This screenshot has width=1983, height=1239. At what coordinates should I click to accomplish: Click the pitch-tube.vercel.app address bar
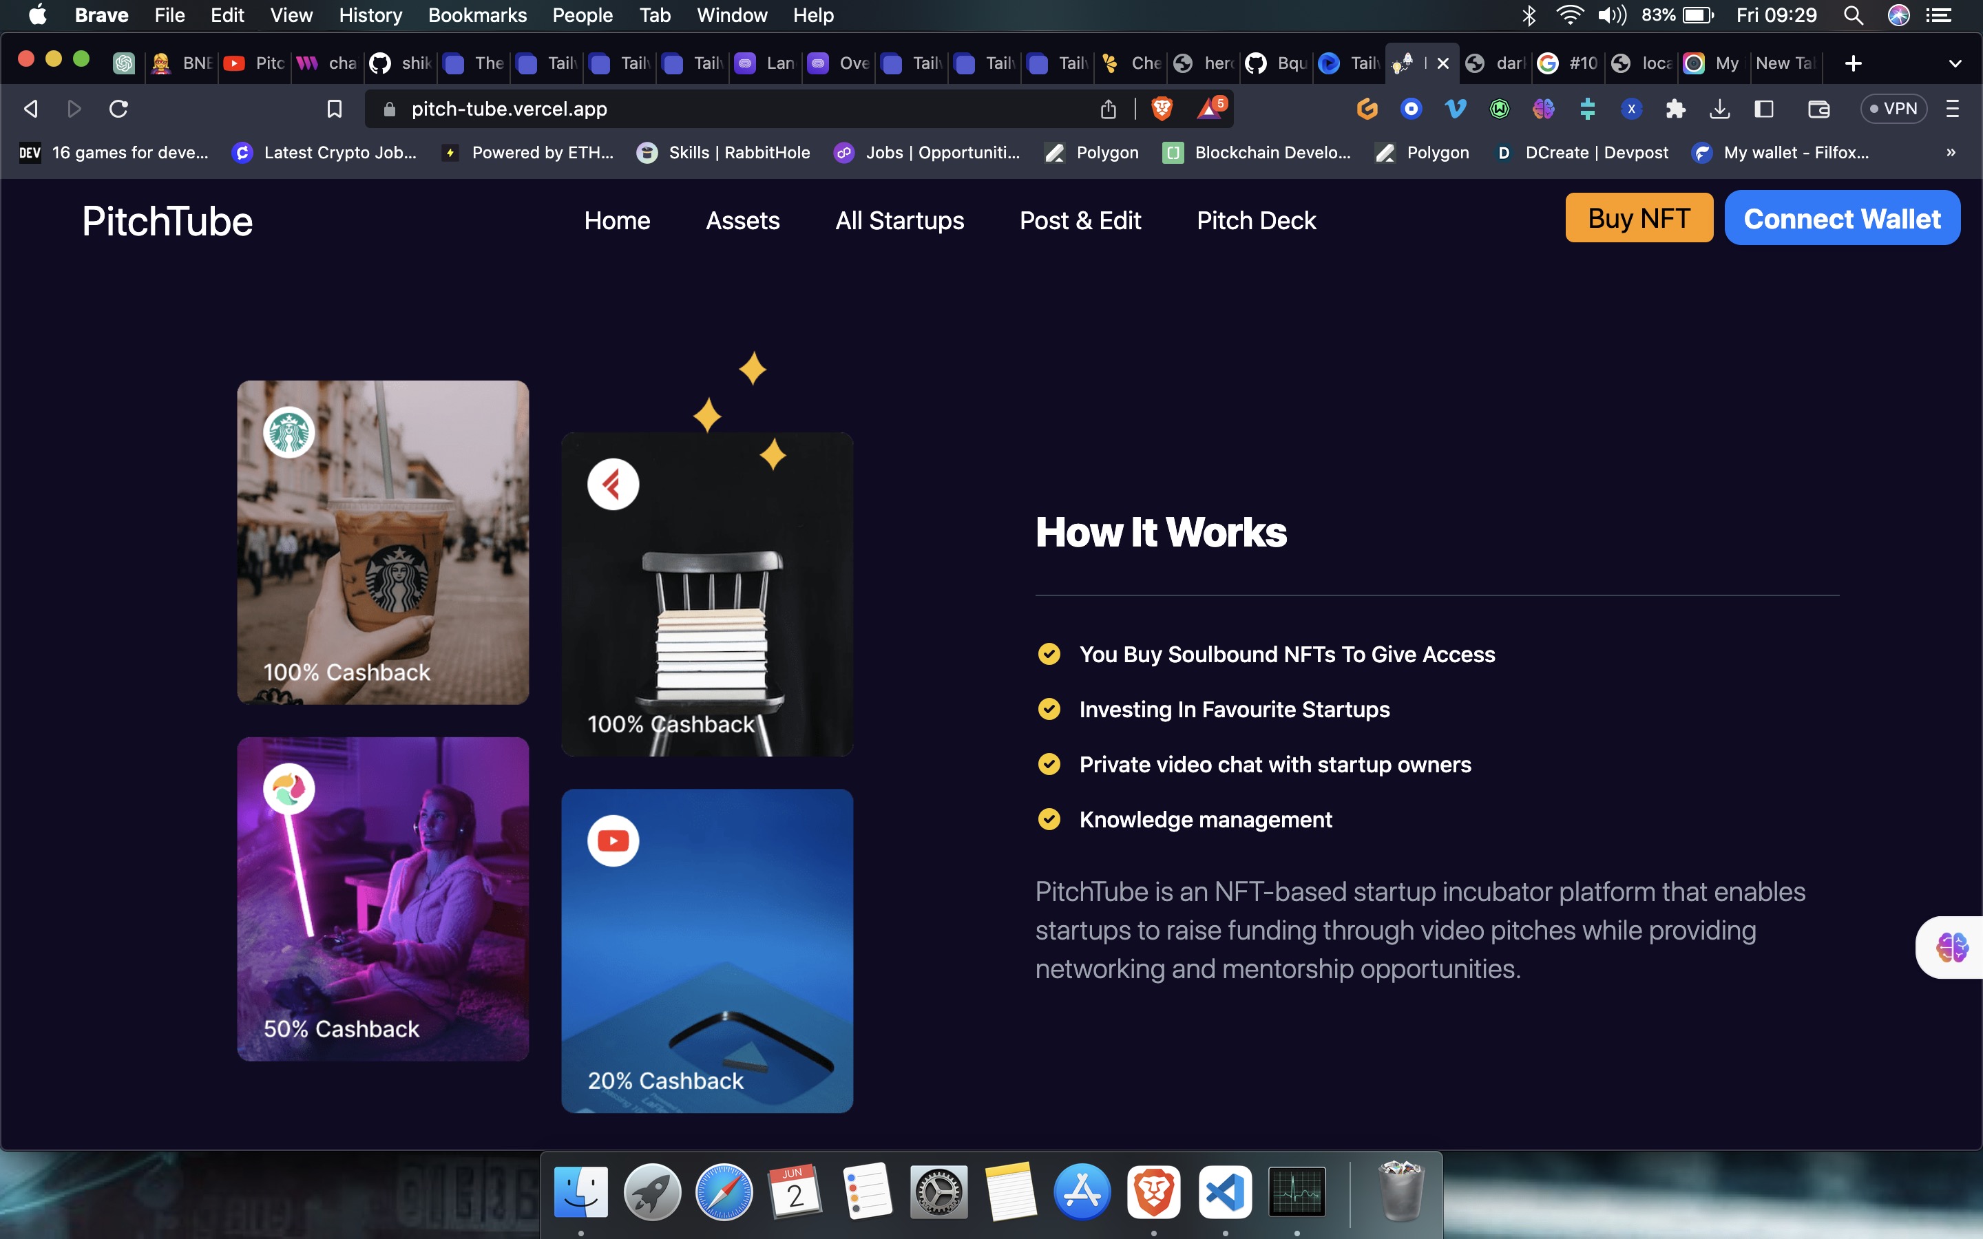coord(508,109)
